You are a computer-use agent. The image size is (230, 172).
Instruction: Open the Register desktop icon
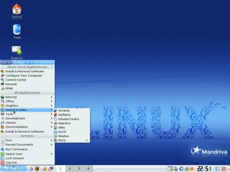click(x=17, y=52)
